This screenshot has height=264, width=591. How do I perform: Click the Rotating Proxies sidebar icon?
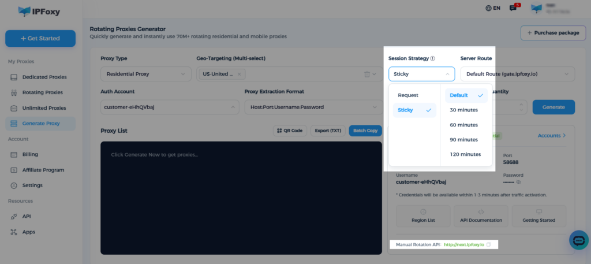[14, 92]
